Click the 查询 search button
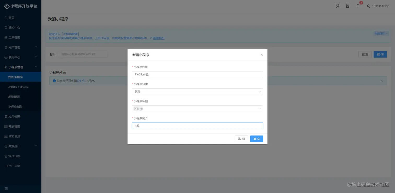395x193 pixels. 380,54
